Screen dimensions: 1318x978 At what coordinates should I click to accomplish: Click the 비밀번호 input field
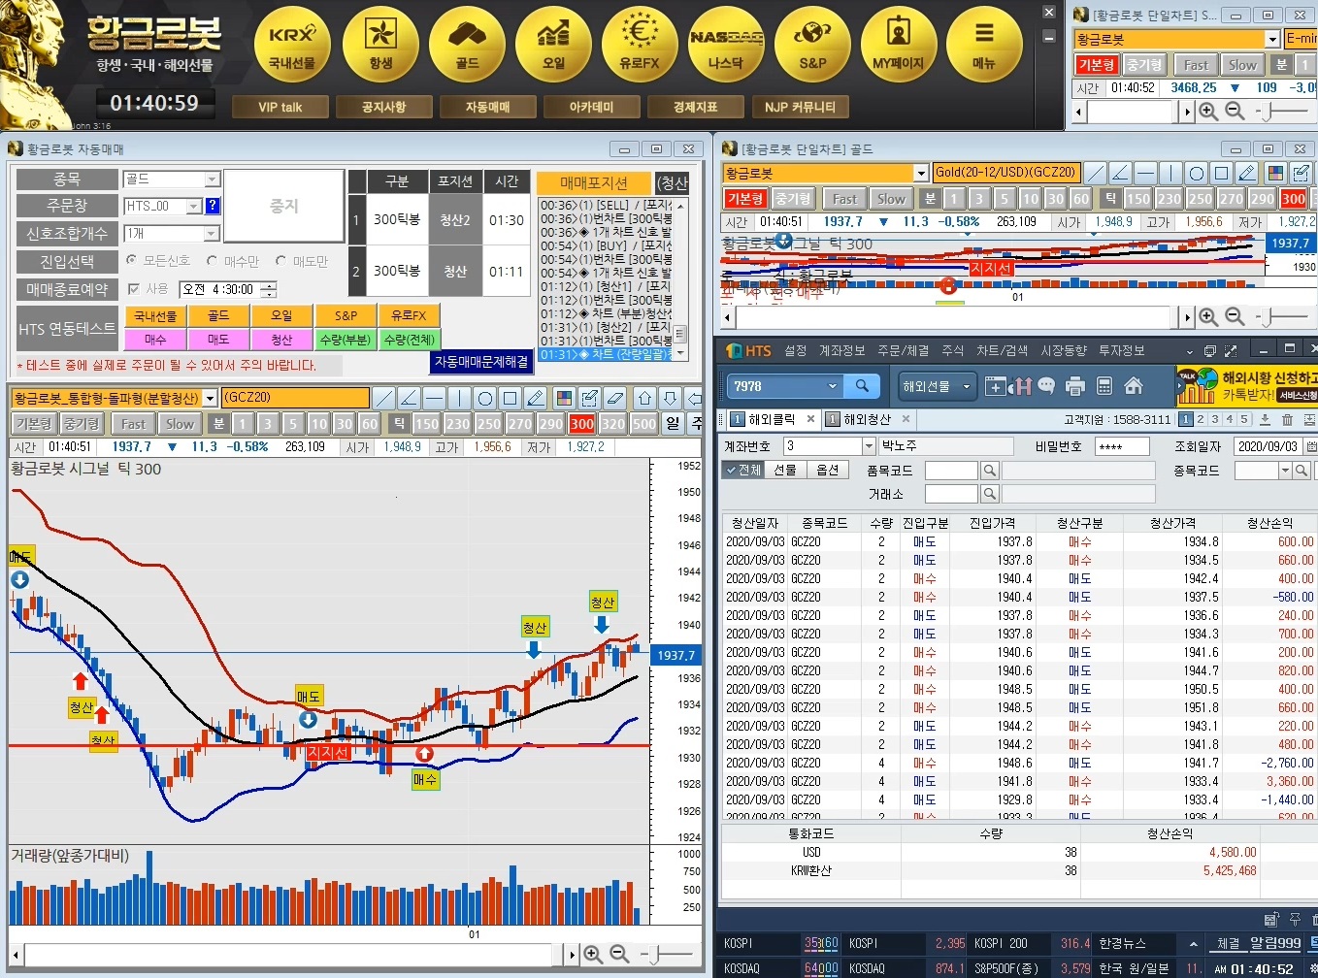(1122, 446)
